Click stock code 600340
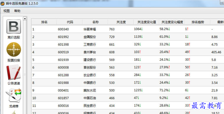The height and width of the screenshot is (114, 224). (63, 29)
